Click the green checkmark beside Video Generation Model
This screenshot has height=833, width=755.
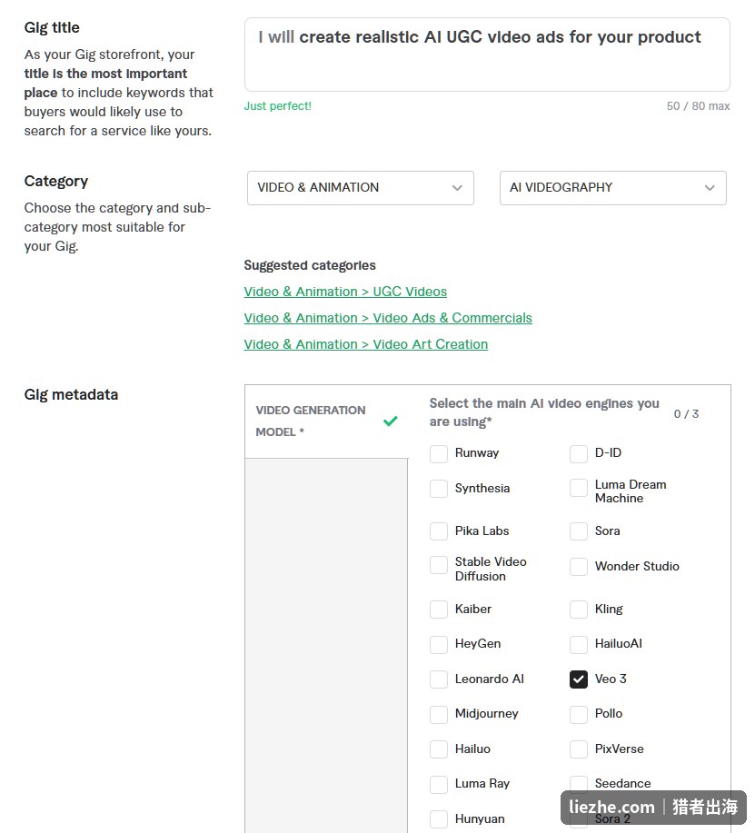390,421
